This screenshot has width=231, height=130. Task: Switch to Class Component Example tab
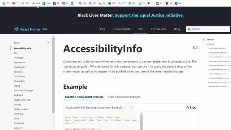point(124,97)
